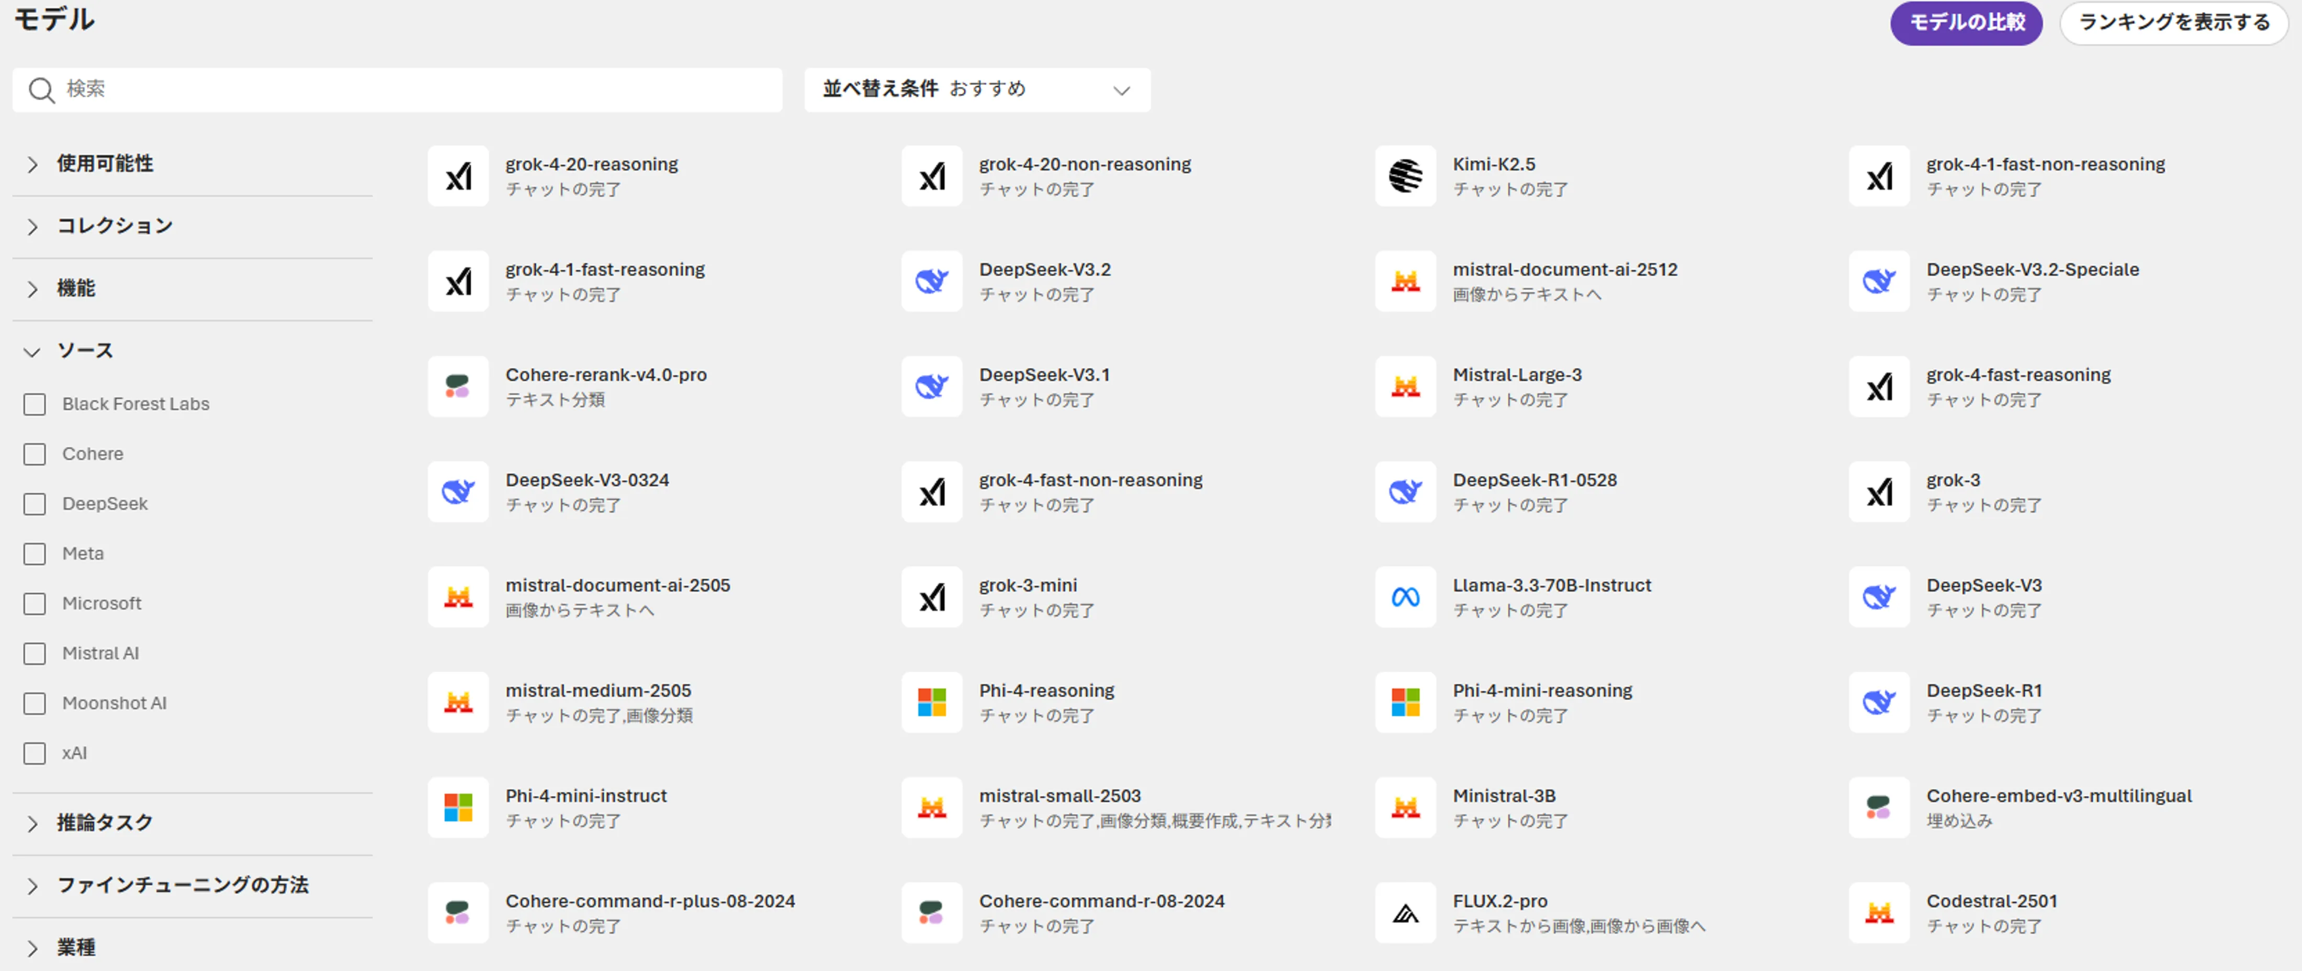Image resolution: width=2302 pixels, height=971 pixels.
Task: Select the Microsoft logo for Phi-4-mini-reasoning
Action: pos(1405,703)
